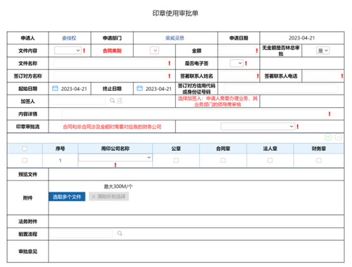The image size is (352, 267).
Task: Click the 签署联系人姓名 input field
Action: click(x=237, y=76)
